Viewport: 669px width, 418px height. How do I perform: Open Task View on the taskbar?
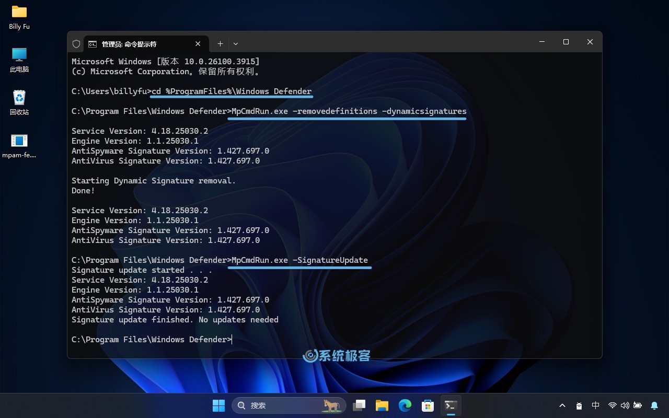coord(359,405)
